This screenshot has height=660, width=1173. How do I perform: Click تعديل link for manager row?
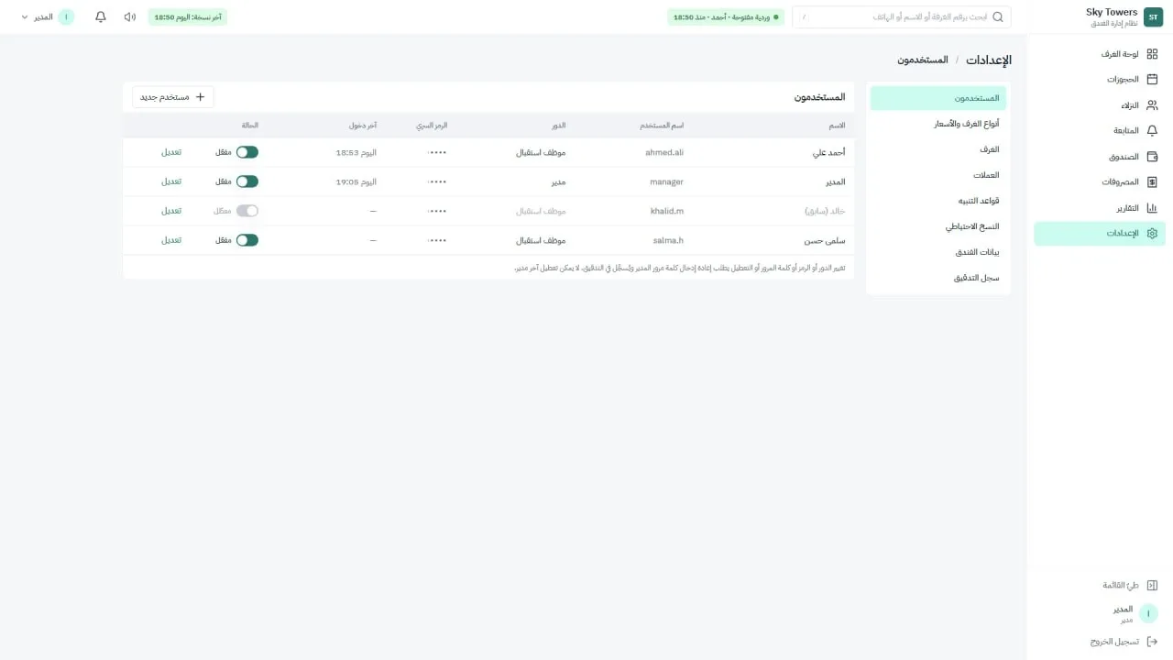[171, 181]
